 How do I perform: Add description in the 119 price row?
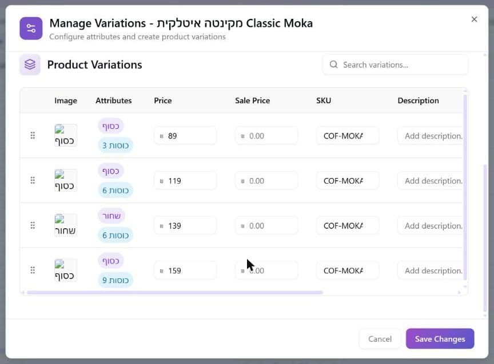pyautogui.click(x=430, y=181)
